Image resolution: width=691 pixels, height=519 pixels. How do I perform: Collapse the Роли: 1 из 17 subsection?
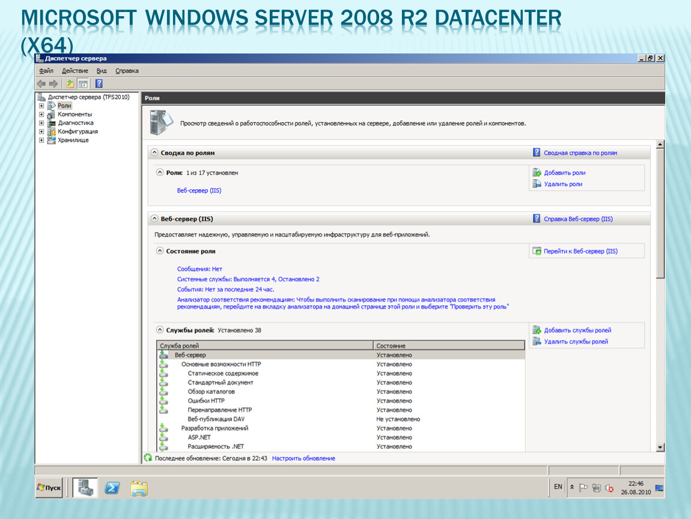160,172
